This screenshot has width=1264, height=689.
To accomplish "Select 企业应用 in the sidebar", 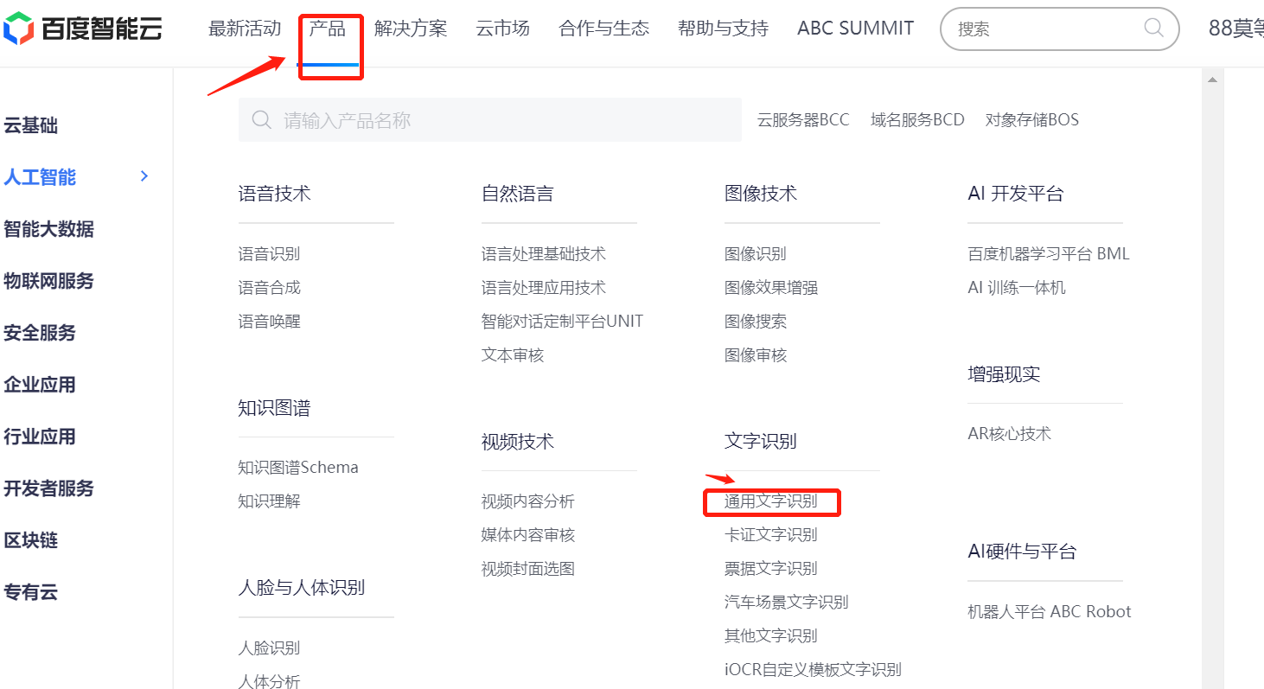I will tap(40, 385).
